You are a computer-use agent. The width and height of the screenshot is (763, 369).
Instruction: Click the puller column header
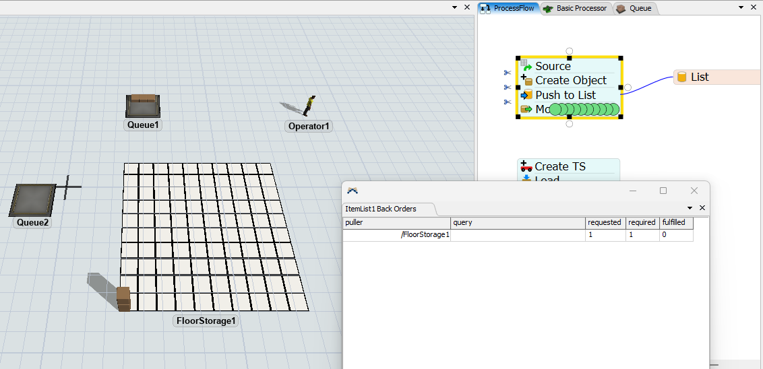(396, 222)
